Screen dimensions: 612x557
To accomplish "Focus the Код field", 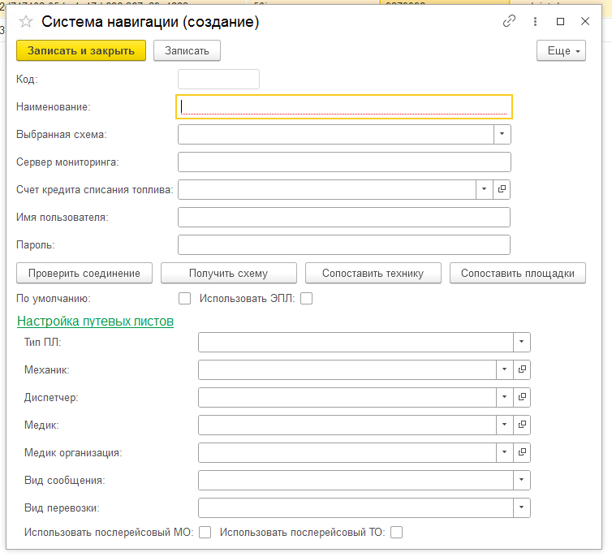I will point(218,80).
